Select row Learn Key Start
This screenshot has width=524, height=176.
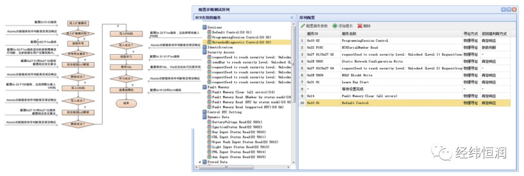coord(405,82)
